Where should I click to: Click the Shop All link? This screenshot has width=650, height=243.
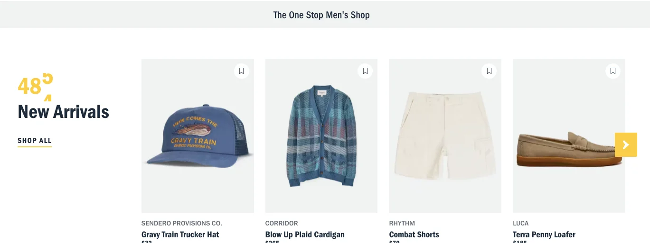click(35, 141)
